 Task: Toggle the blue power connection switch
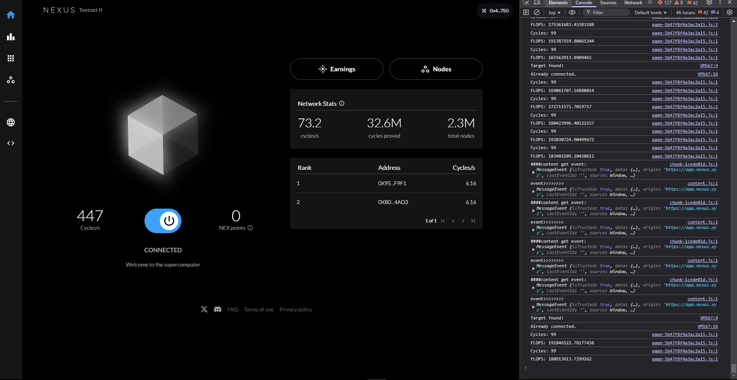point(163,221)
